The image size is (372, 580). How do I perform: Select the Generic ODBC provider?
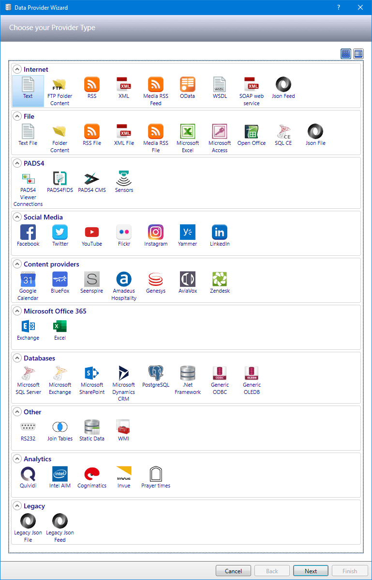click(220, 380)
